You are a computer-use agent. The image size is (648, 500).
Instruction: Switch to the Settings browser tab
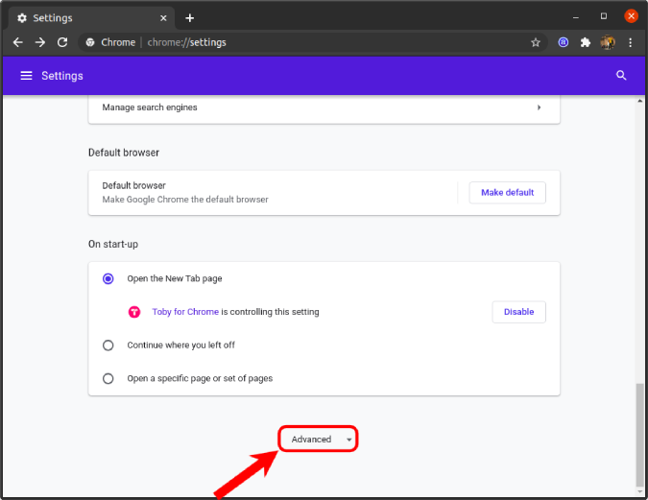[92, 18]
